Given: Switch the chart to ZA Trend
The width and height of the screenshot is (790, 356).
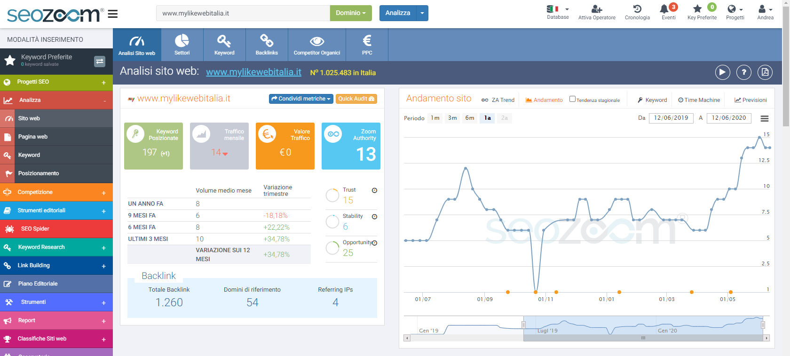Looking at the screenshot, I should [x=498, y=100].
